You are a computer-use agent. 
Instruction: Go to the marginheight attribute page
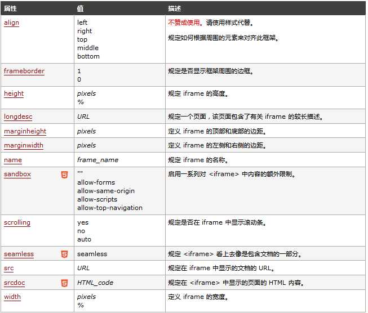click(x=25, y=131)
